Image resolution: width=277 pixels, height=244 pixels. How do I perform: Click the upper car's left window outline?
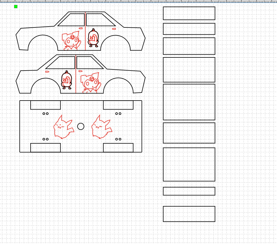(x=71, y=20)
